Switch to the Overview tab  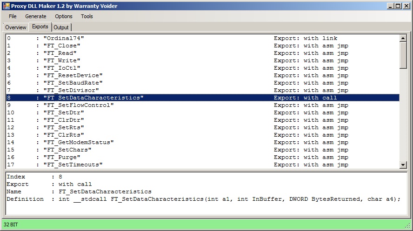coord(16,27)
